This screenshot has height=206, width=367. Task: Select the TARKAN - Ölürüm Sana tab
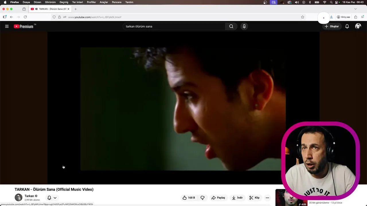[50, 9]
